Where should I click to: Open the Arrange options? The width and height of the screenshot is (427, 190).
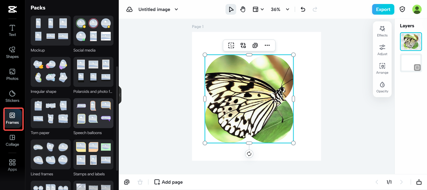[382, 68]
